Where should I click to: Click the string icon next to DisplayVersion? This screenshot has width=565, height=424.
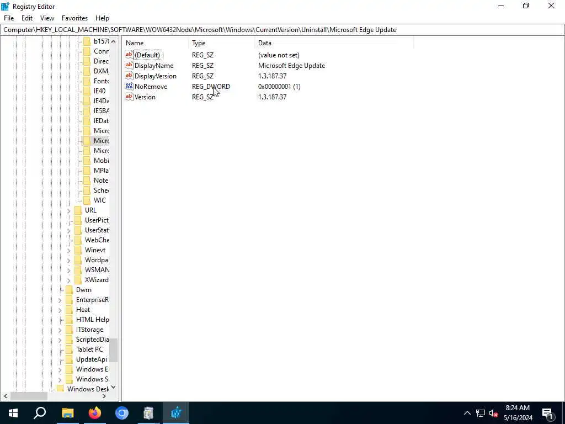(129, 76)
